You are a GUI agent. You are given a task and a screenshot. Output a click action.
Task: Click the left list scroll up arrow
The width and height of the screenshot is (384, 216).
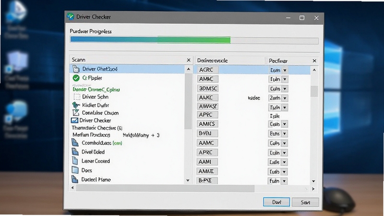click(188, 69)
